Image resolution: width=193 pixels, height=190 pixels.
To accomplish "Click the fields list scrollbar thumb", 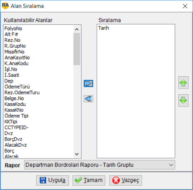I will [x=77, y=49].
